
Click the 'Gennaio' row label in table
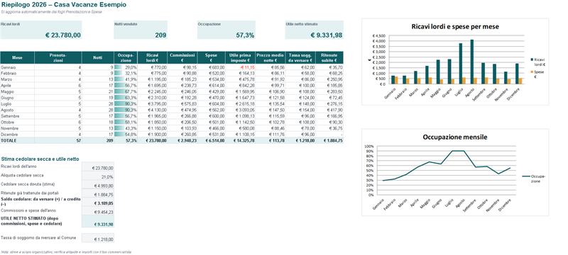pos(8,67)
